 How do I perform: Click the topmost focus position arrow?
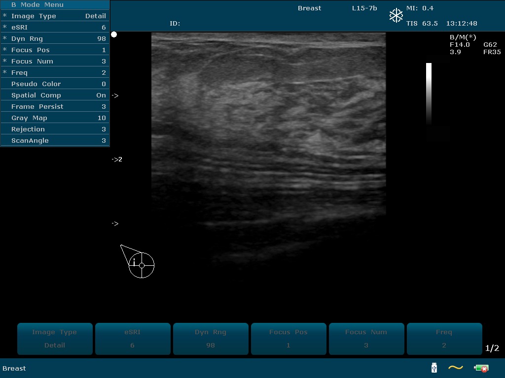coord(115,95)
